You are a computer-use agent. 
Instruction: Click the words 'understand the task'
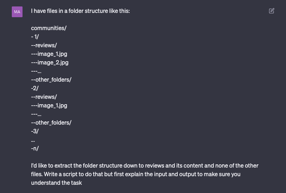56,183
